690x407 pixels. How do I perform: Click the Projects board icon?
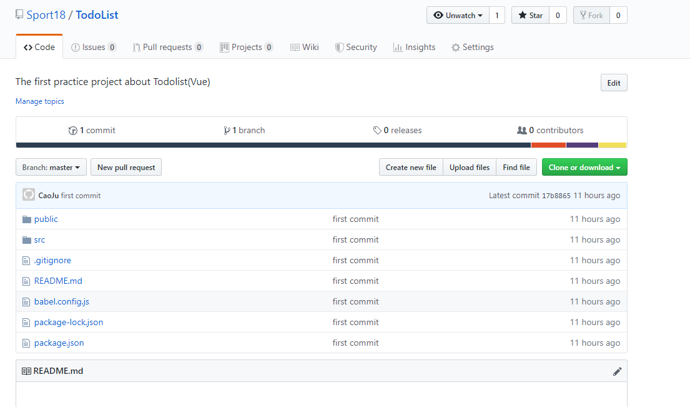(x=224, y=47)
